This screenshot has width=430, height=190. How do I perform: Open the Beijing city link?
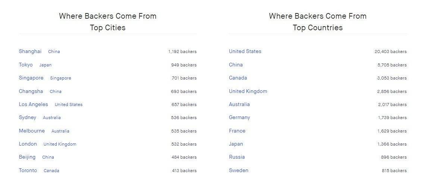click(27, 157)
